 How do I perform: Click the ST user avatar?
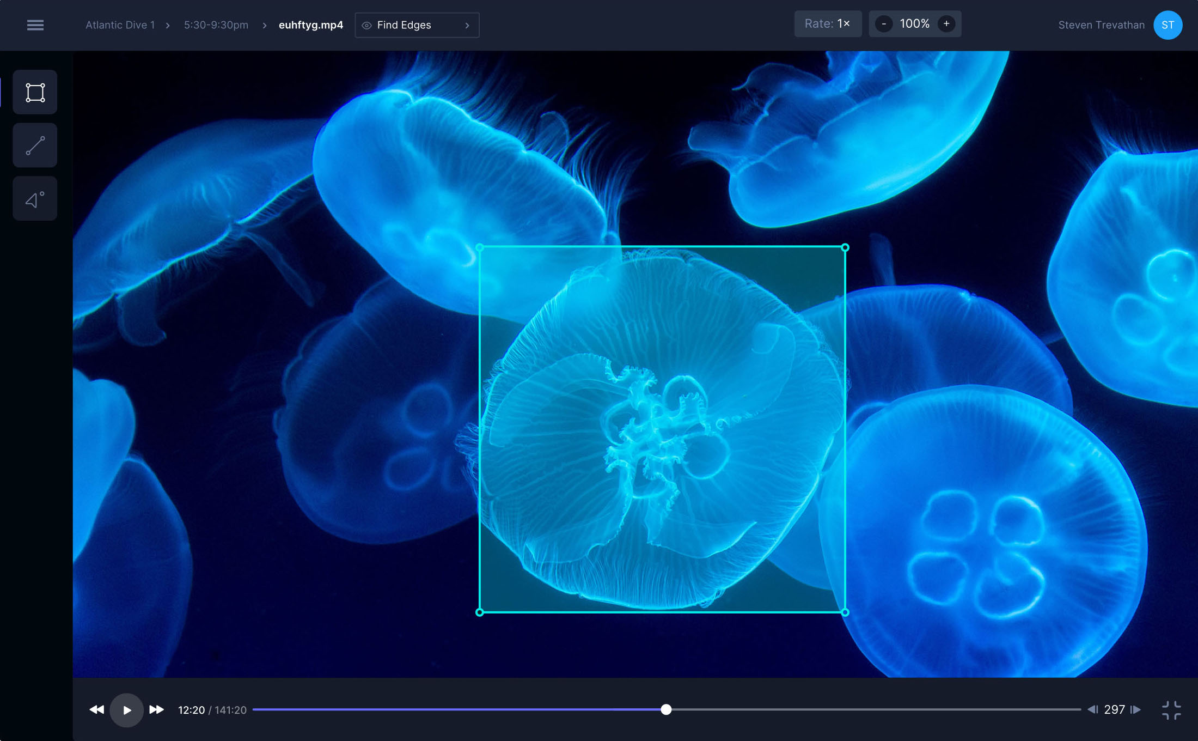point(1168,25)
